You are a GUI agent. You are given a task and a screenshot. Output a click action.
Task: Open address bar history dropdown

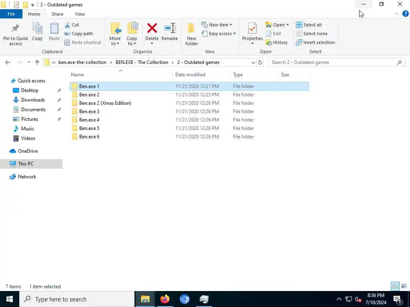point(253,62)
